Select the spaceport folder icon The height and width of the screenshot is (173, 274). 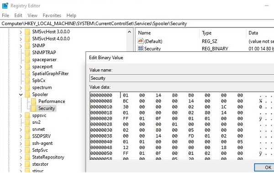tap(27, 66)
